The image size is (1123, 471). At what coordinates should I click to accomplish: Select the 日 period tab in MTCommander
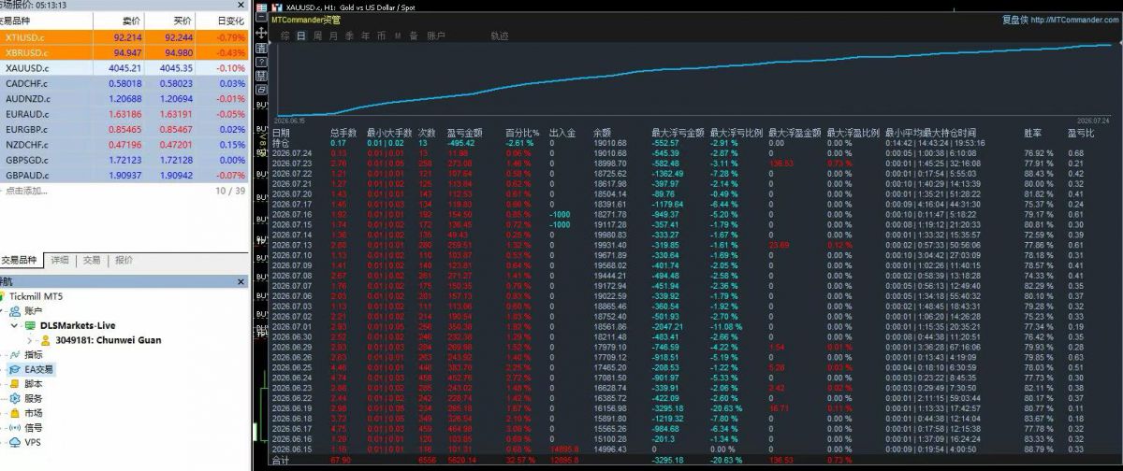[x=301, y=36]
